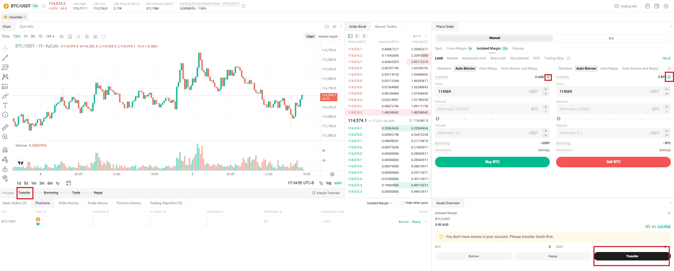Screen dimensions: 674x271
Task: Open the Isolated Margin positions filter dropdown
Action: (379, 203)
